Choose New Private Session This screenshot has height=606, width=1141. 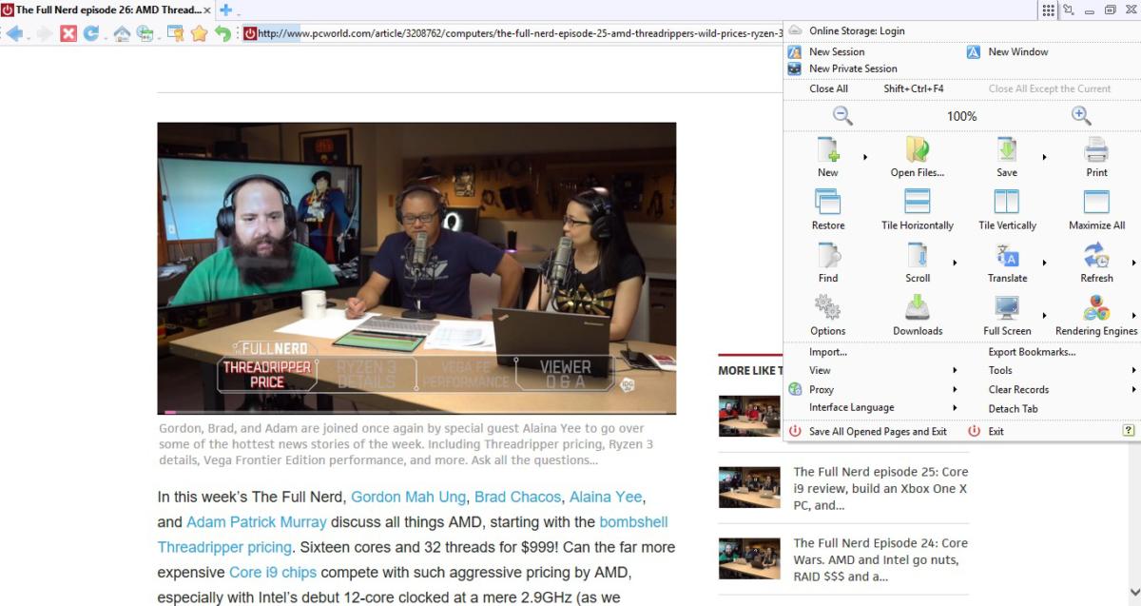(853, 68)
